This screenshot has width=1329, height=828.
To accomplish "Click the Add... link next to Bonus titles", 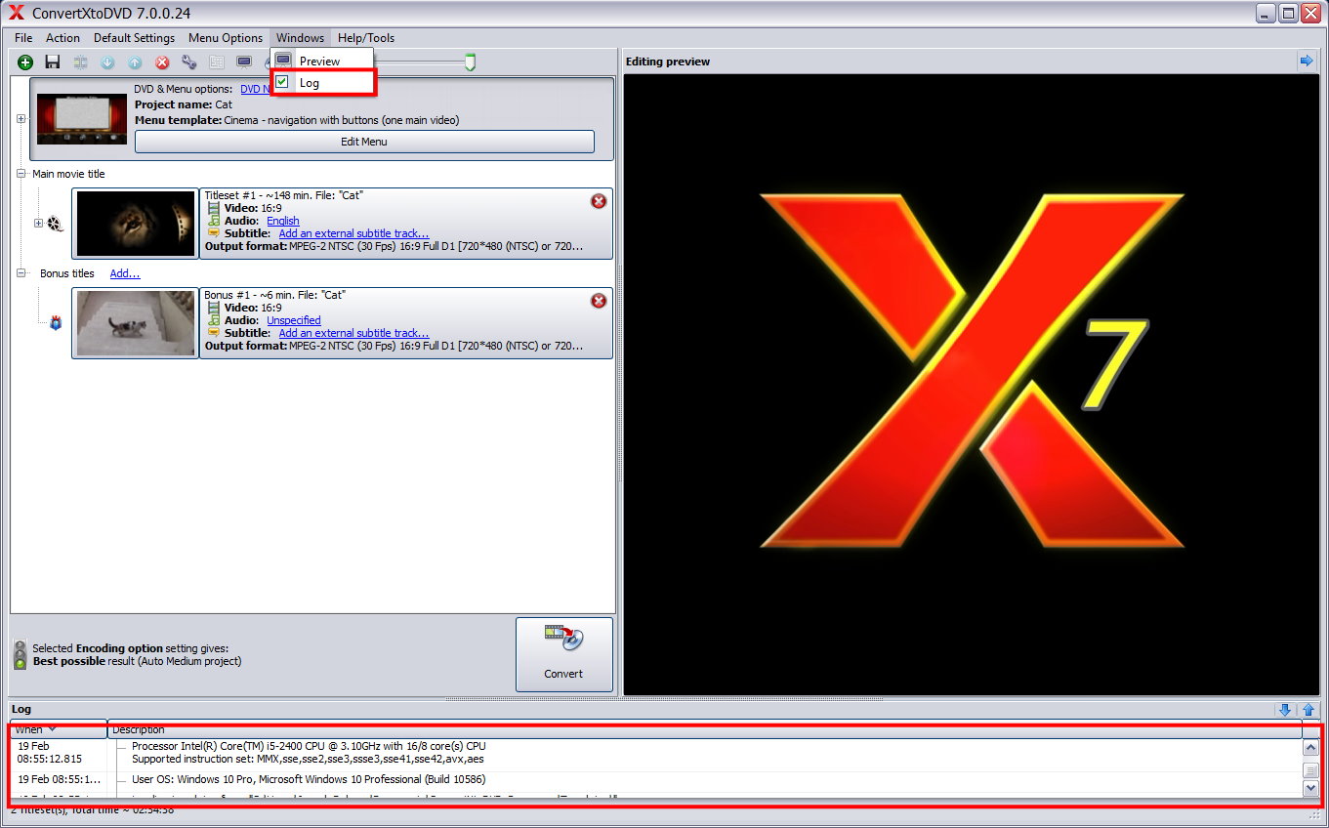I will (125, 273).
